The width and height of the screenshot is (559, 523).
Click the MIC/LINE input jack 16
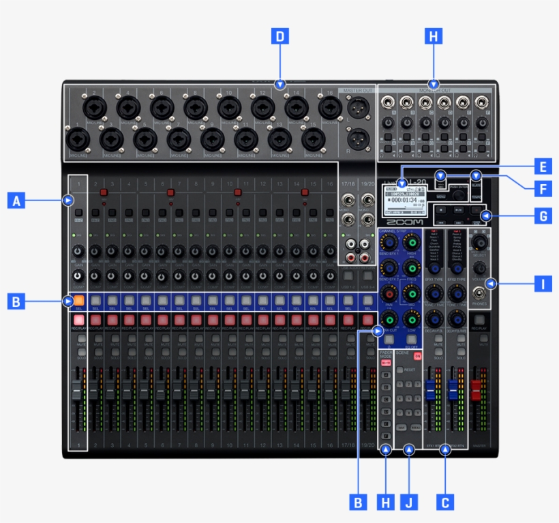(x=330, y=107)
